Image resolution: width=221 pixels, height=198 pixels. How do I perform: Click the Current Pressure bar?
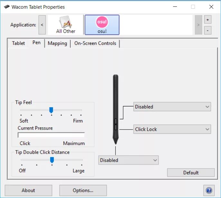click(51, 135)
